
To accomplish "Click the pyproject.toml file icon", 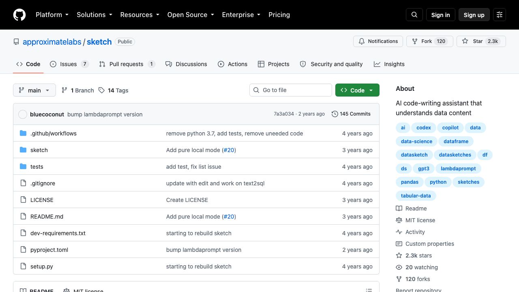I will point(23,250).
